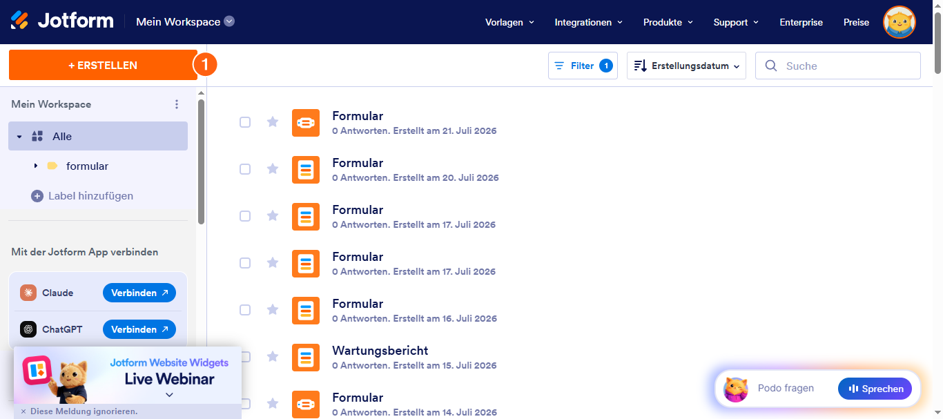This screenshot has height=419, width=943.
Task: Open the Formular title created 16. Juli
Action: pyautogui.click(x=358, y=304)
